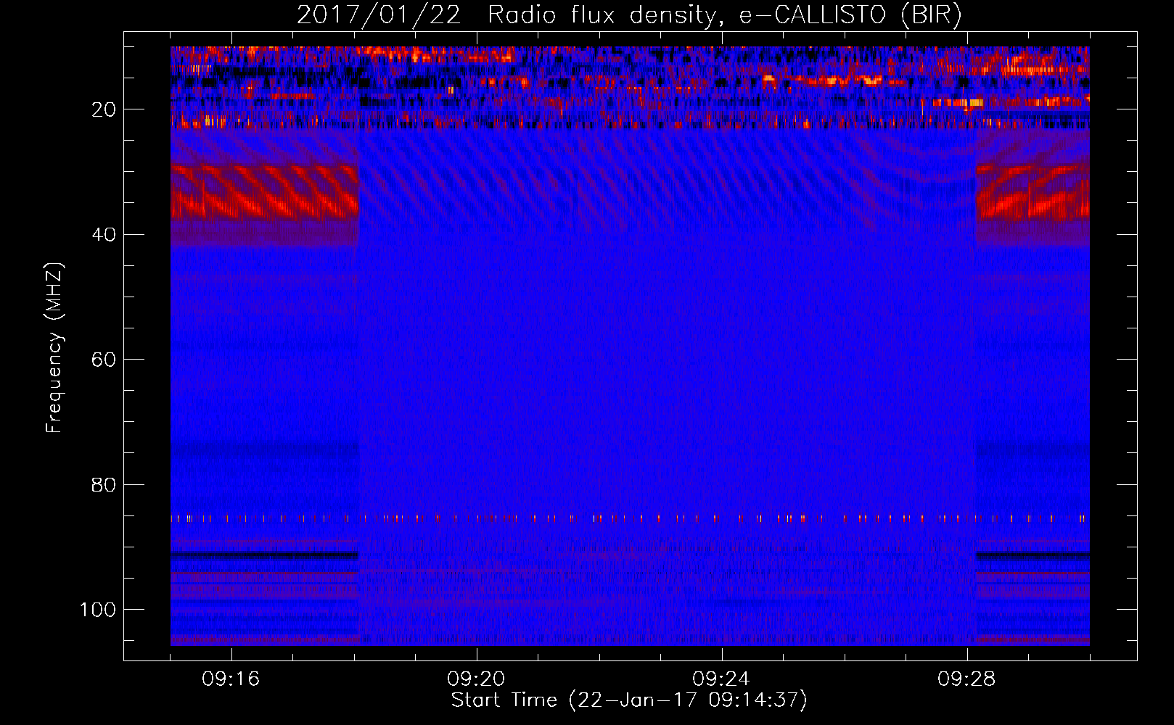Image resolution: width=1174 pixels, height=725 pixels.
Task: Click the 09:28 time tick label
Action: pos(966,679)
